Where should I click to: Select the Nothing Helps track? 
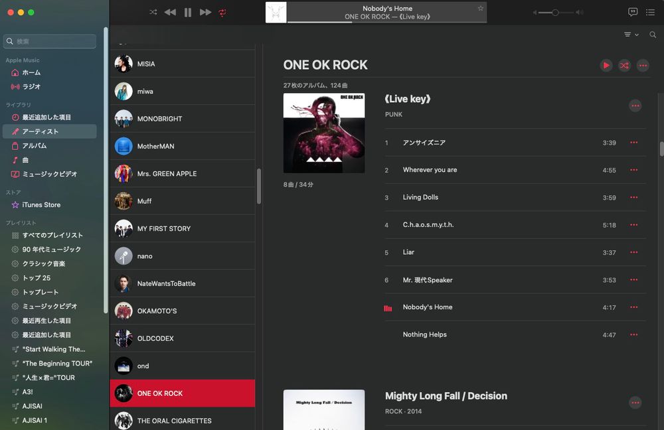(515, 334)
